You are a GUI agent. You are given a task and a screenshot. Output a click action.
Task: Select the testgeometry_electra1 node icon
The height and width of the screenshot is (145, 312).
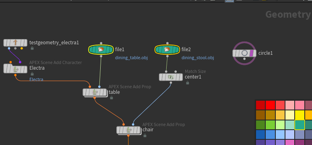point(15,43)
